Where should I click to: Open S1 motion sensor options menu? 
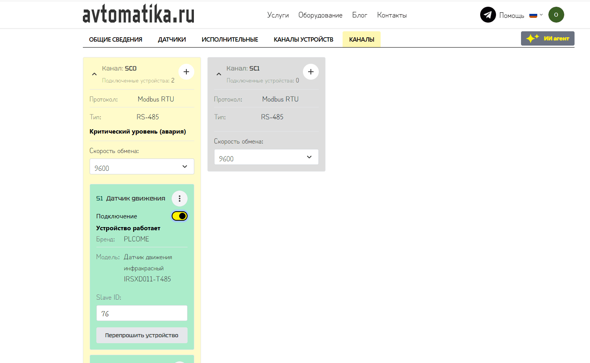click(180, 199)
